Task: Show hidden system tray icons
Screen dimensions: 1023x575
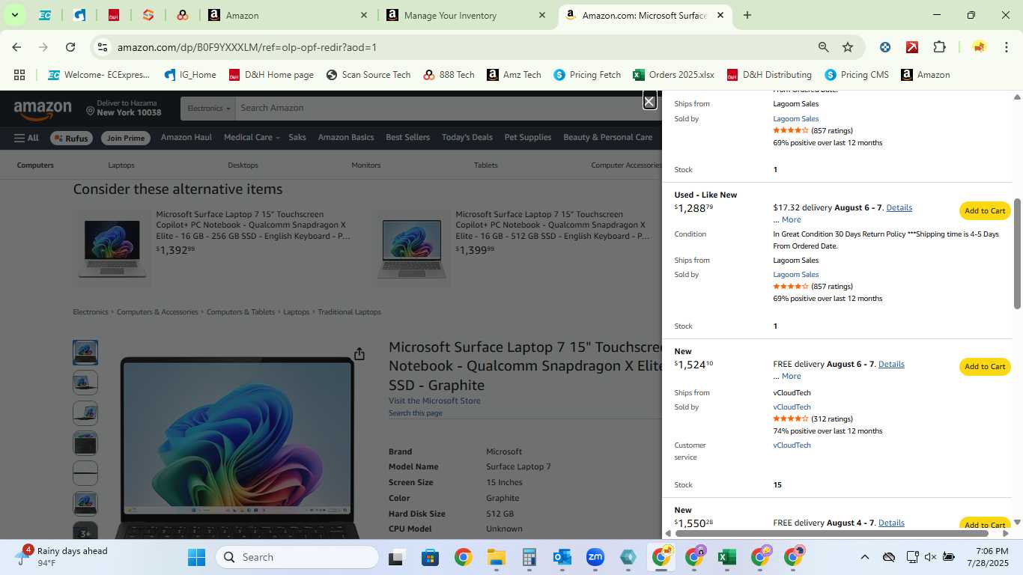Action: [864, 557]
